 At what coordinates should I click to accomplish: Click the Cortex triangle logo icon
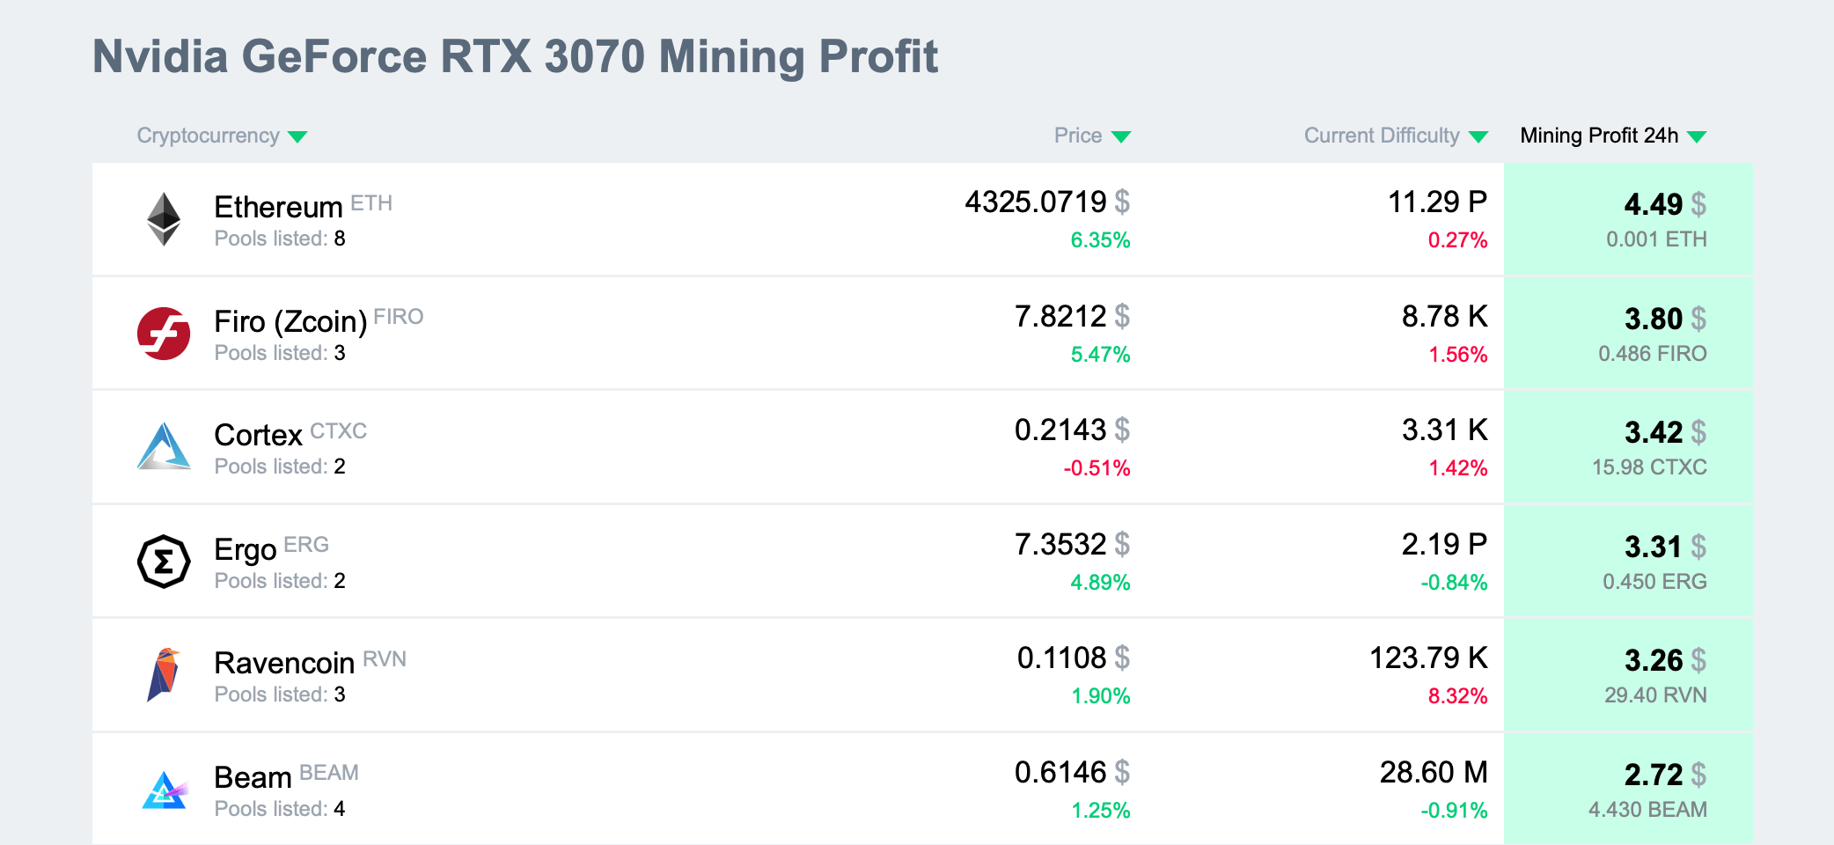[164, 447]
